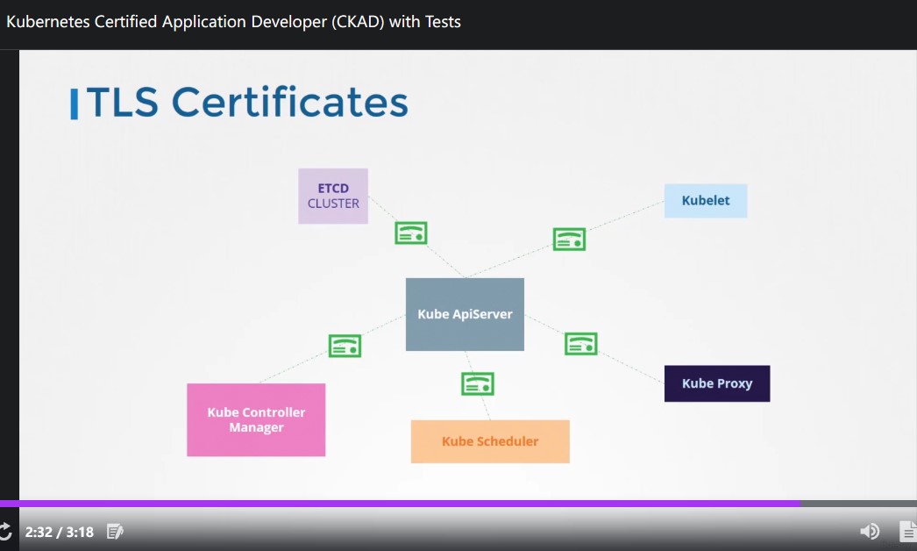Screen dimensions: 917x551
Task: Click the certificate icon near ETCD Cluster
Action: point(411,233)
